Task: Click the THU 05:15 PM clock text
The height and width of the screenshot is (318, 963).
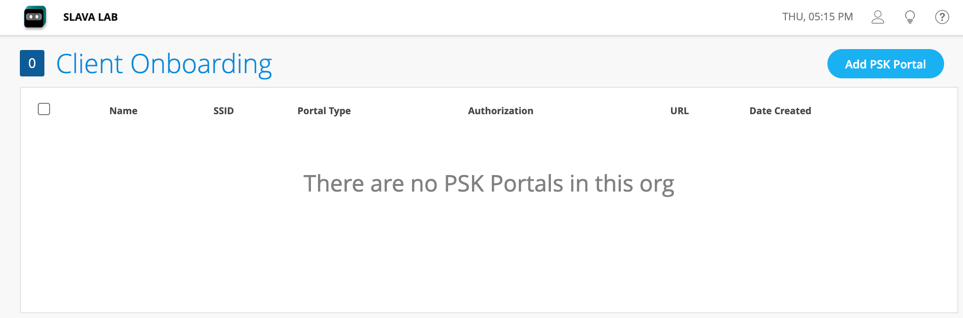Action: click(817, 17)
